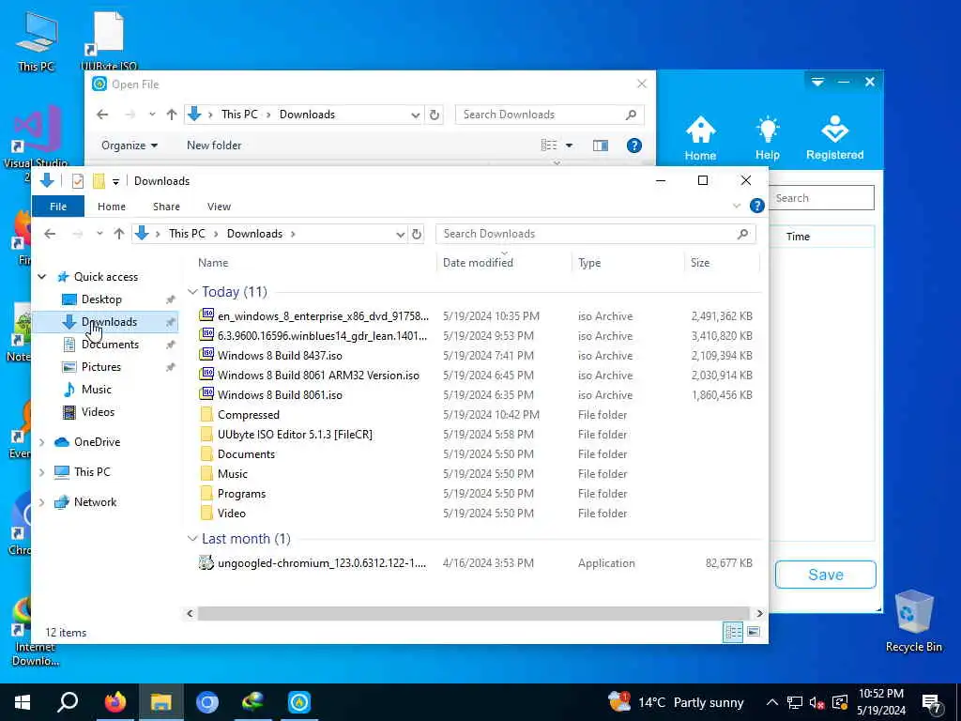The width and height of the screenshot is (961, 721).
Task: Collapse the Quick access tree node
Action: [x=41, y=277]
